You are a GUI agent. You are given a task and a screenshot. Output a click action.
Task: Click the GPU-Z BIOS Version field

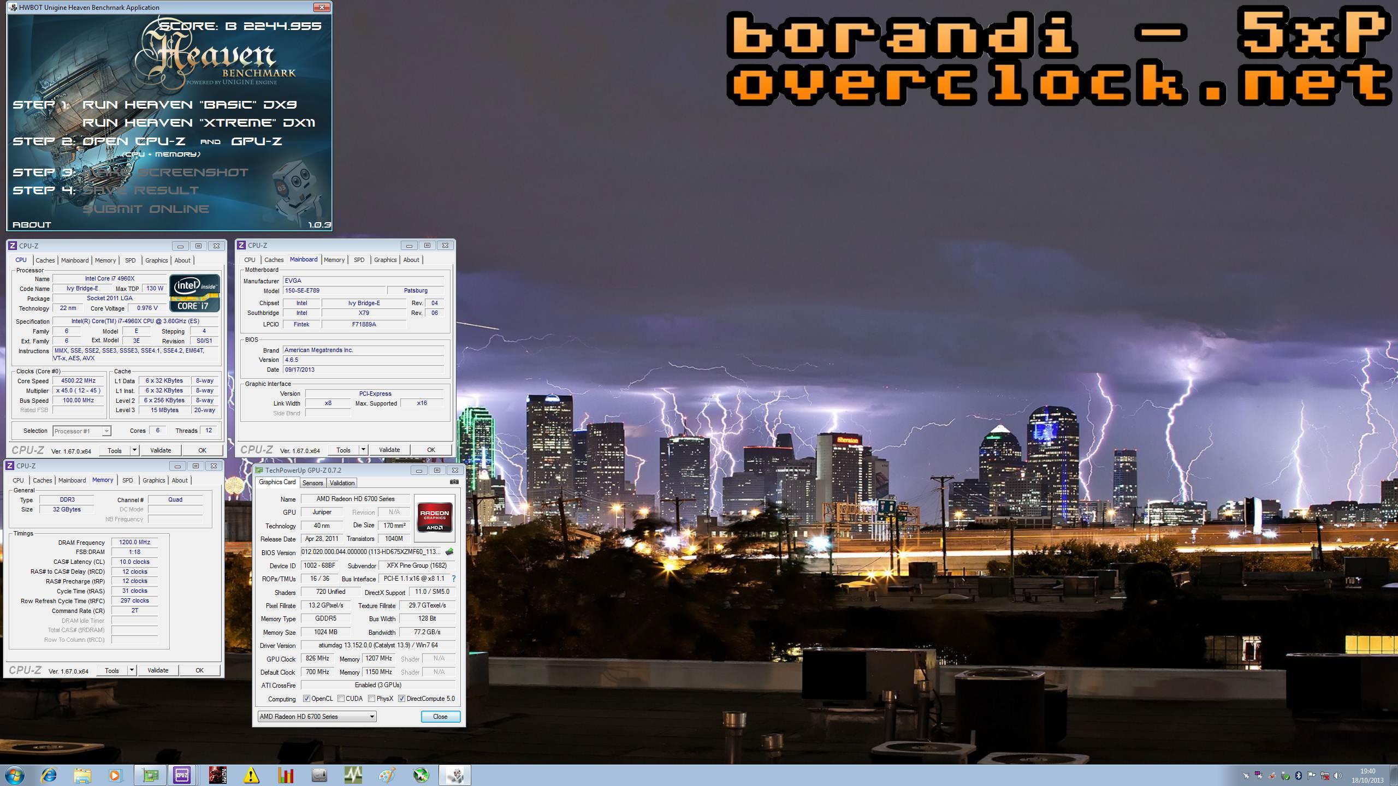coord(371,552)
